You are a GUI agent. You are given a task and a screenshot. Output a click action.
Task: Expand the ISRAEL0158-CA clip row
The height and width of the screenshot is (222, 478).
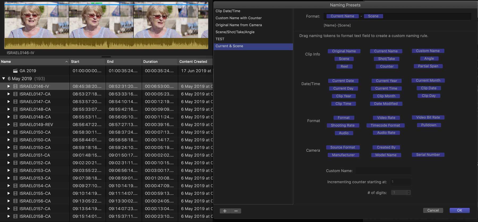pyautogui.click(x=8, y=216)
